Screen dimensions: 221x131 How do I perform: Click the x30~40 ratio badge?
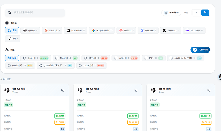pyautogui.click(x=101, y=66)
